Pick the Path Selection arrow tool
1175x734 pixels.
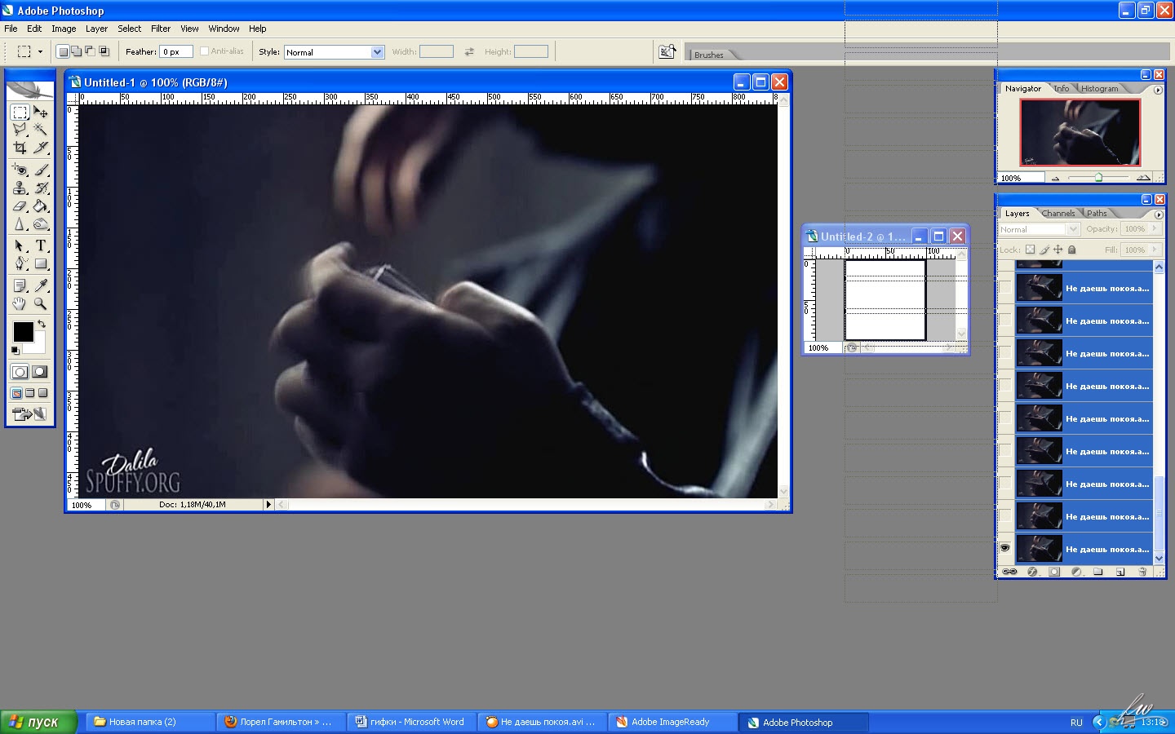[20, 245]
